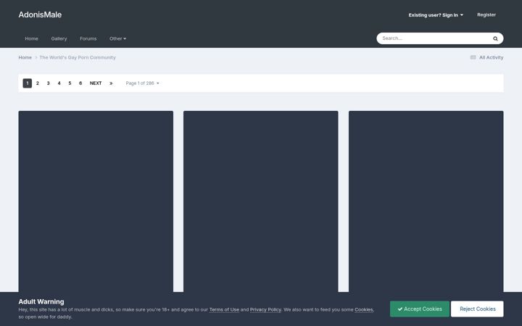Go to page 4 in pagination
The height and width of the screenshot is (326, 522).
pyautogui.click(x=59, y=83)
